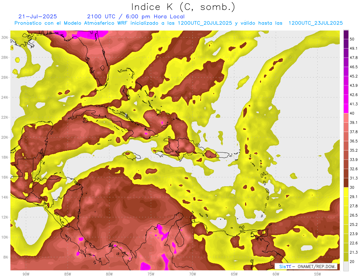Click the colorbar value label 39.1
This screenshot has height=278, width=360.
pos(354,122)
